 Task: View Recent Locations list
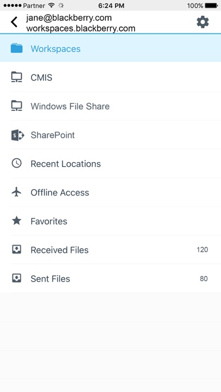click(111, 163)
